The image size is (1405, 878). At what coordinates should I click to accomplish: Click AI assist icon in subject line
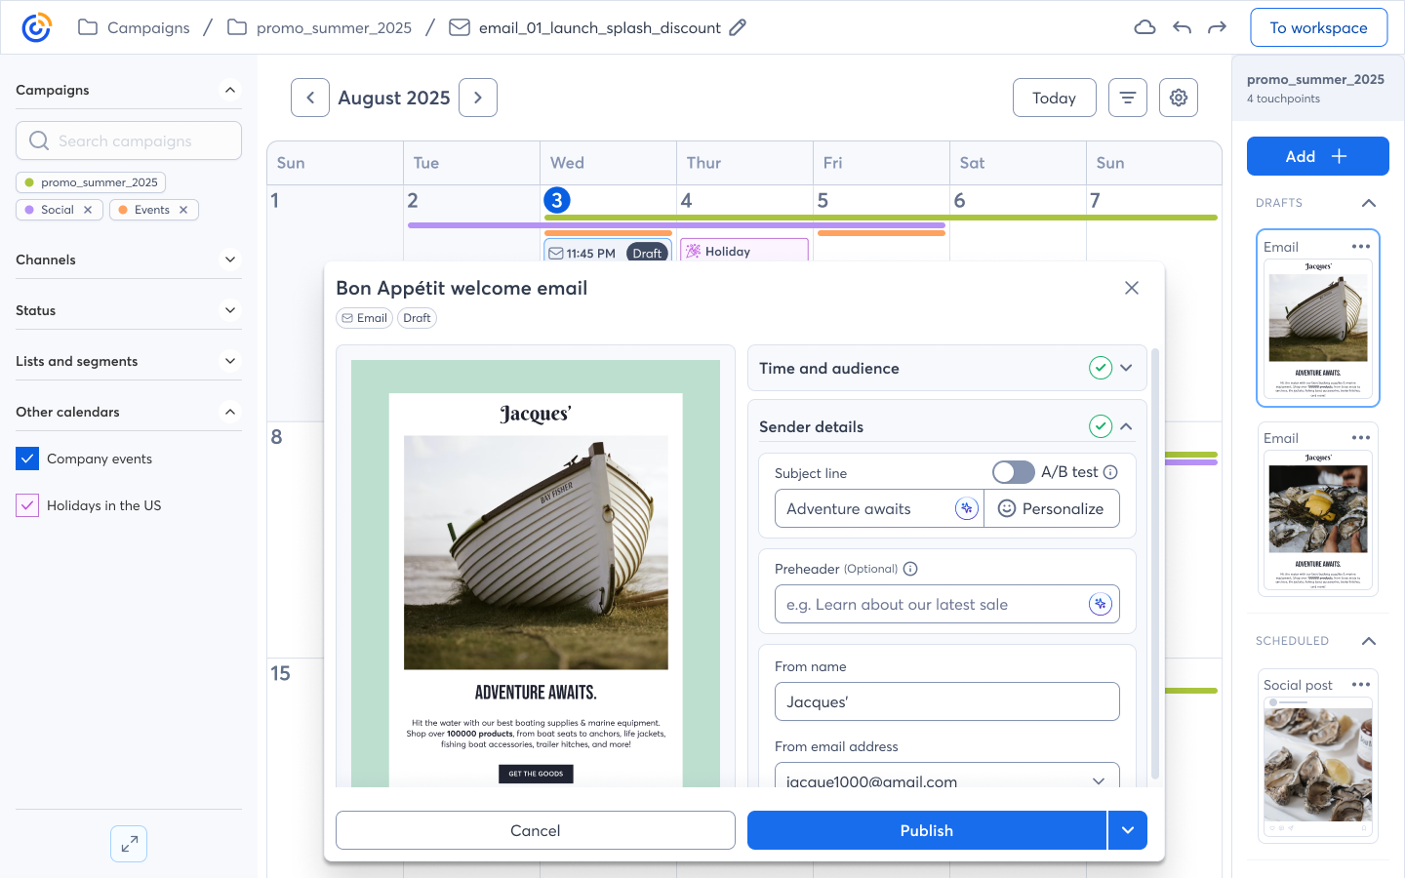[x=966, y=508]
